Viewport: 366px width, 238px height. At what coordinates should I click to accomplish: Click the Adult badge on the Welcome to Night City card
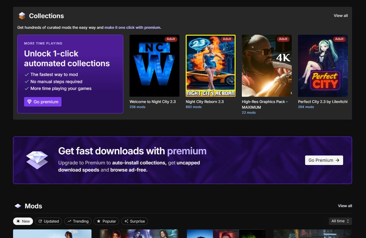pyautogui.click(x=171, y=39)
